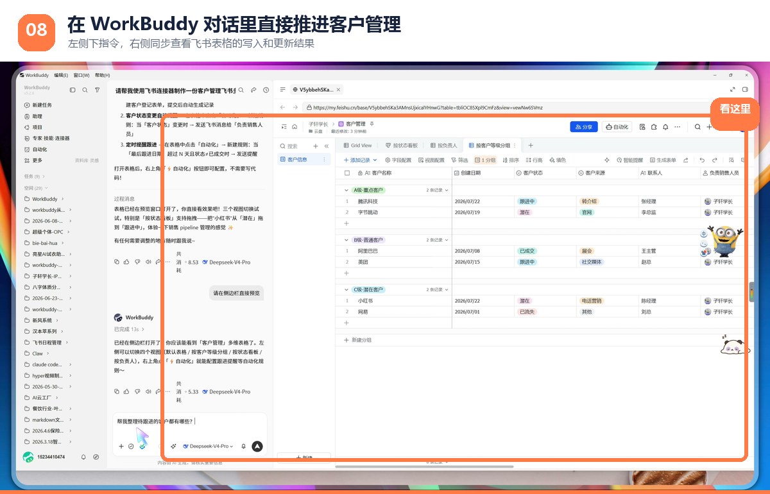Screen dimensions: 770x494
Task: Click the 自动化 button in Feishu header
Action: coord(617,127)
